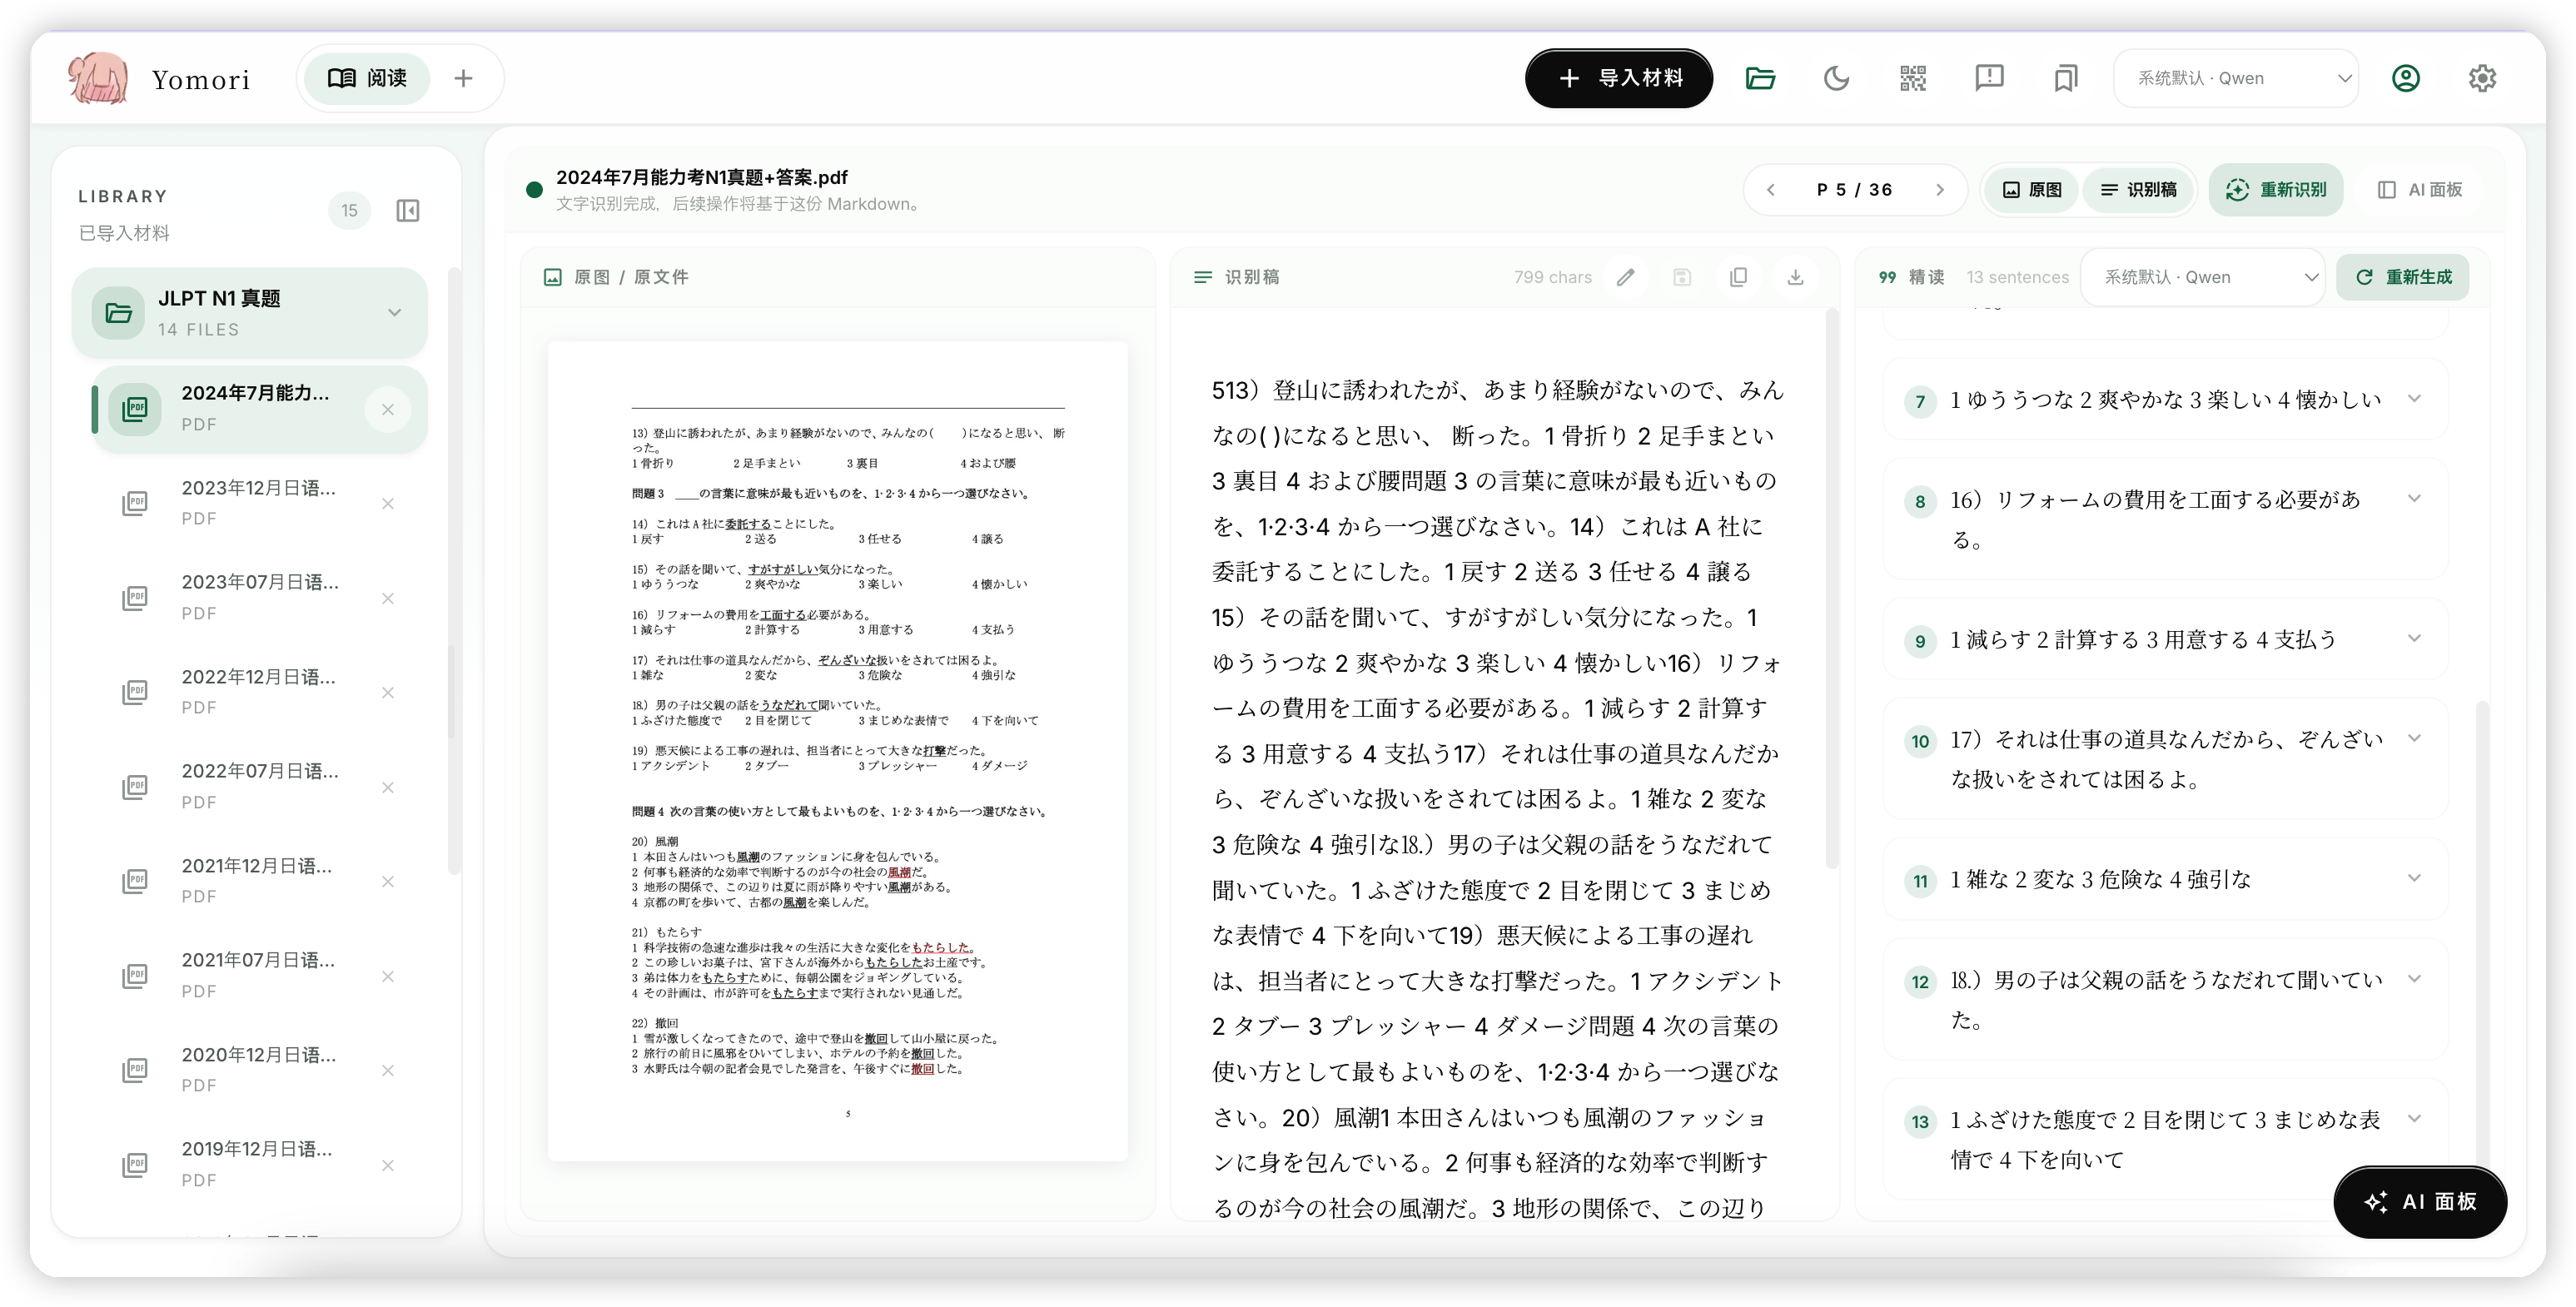Viewport: 2576px width, 1307px height.
Task: Remove the 2024年7月能力 PDF file
Action: tap(388, 409)
